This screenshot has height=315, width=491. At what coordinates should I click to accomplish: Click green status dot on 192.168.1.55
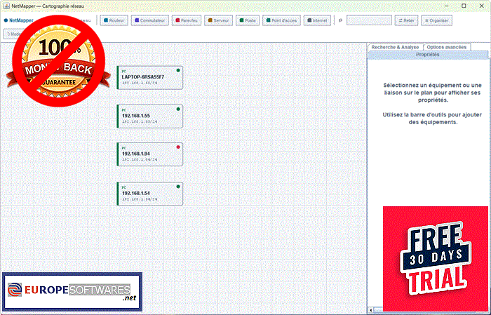[x=178, y=109]
